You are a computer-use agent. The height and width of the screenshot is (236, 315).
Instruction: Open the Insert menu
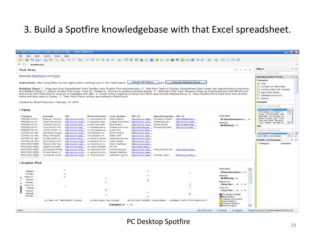[x=47, y=56]
